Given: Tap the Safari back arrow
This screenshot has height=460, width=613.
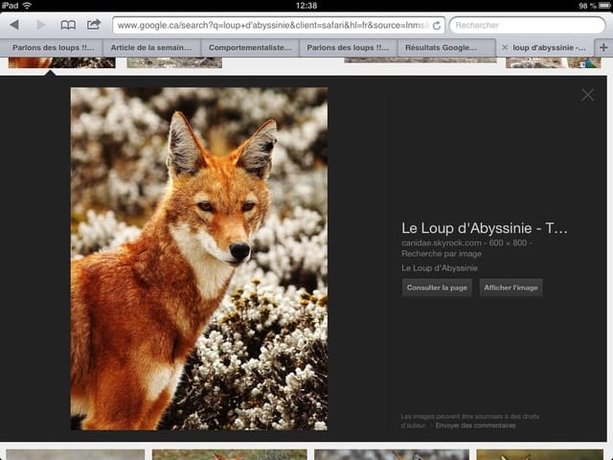Looking at the screenshot, I should click(x=14, y=25).
